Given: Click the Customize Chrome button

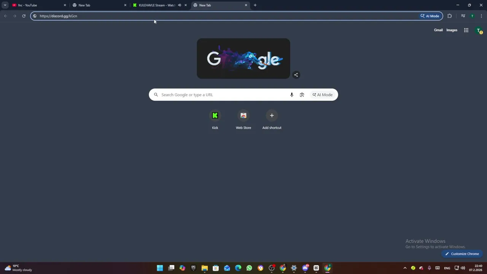Looking at the screenshot, I should tap(462, 254).
